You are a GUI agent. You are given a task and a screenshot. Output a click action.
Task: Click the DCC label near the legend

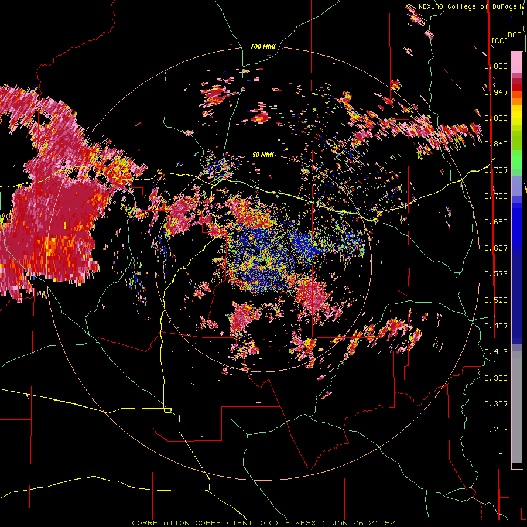(x=515, y=35)
